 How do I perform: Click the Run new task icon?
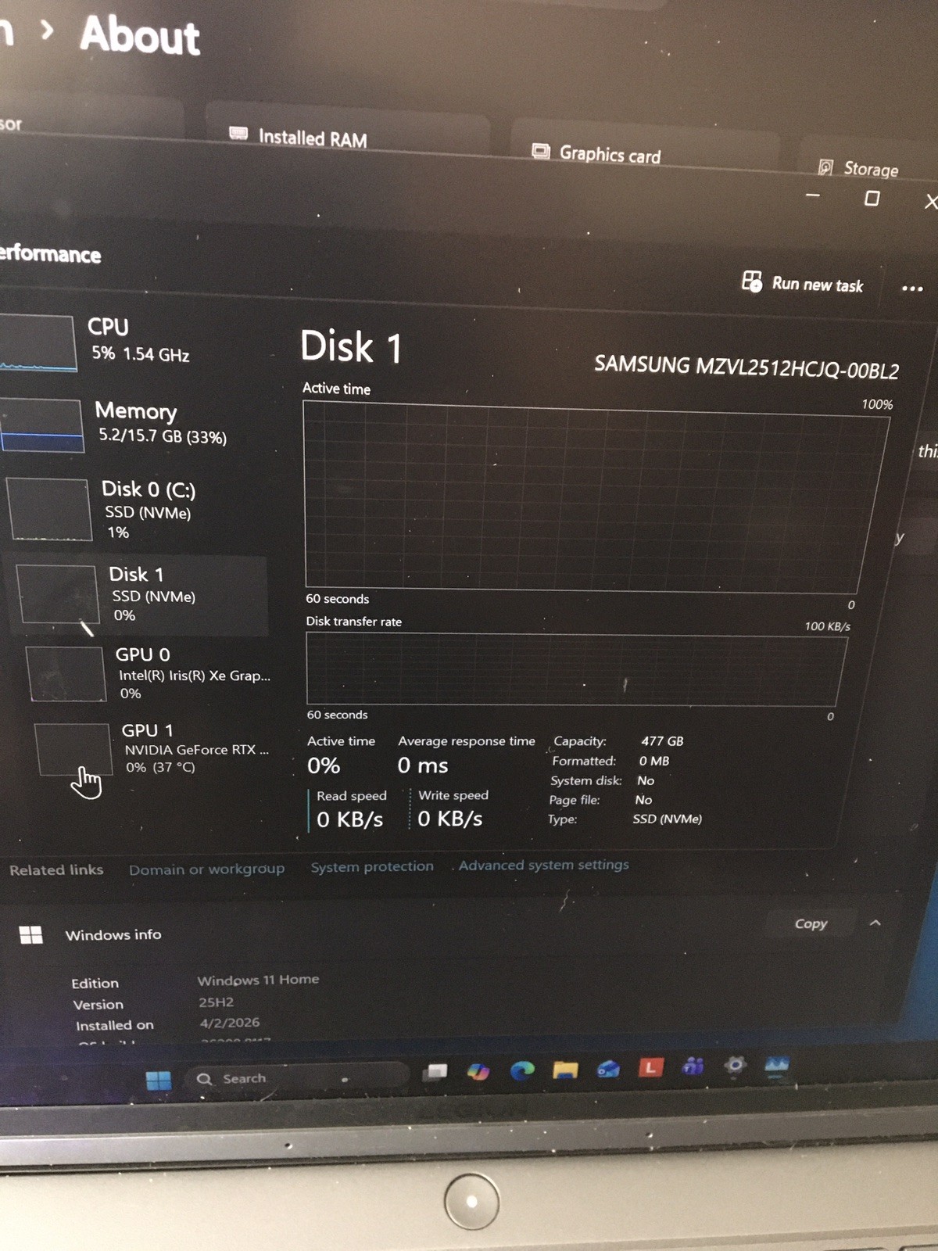751,281
